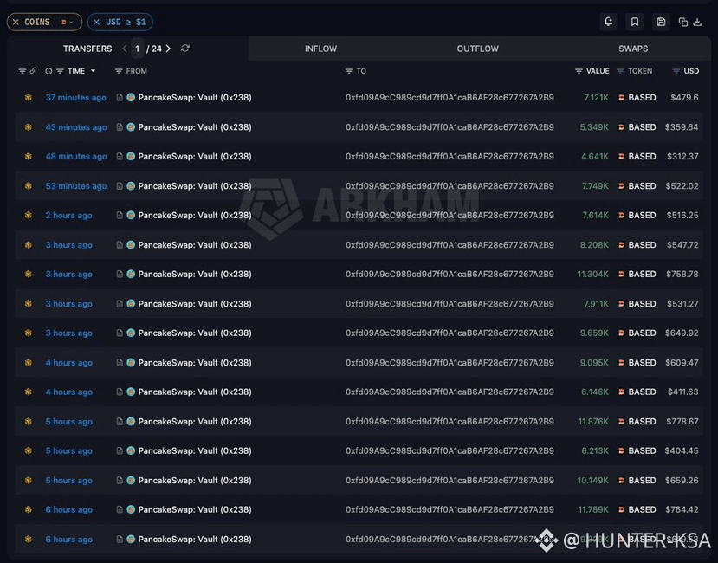Open the '43 minutes ago' transaction link

click(76, 127)
